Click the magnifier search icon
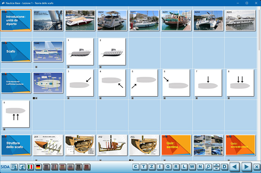The width and height of the screenshot is (261, 173). tap(208, 167)
